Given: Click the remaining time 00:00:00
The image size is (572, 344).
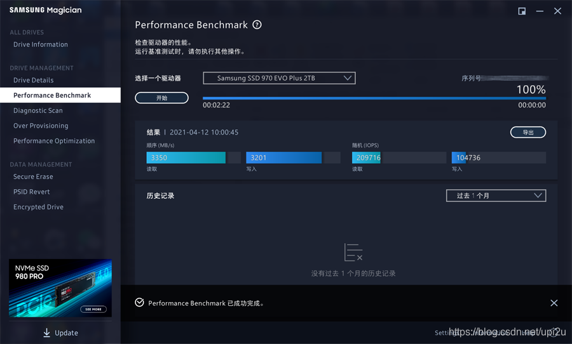Looking at the screenshot, I should click(x=532, y=105).
